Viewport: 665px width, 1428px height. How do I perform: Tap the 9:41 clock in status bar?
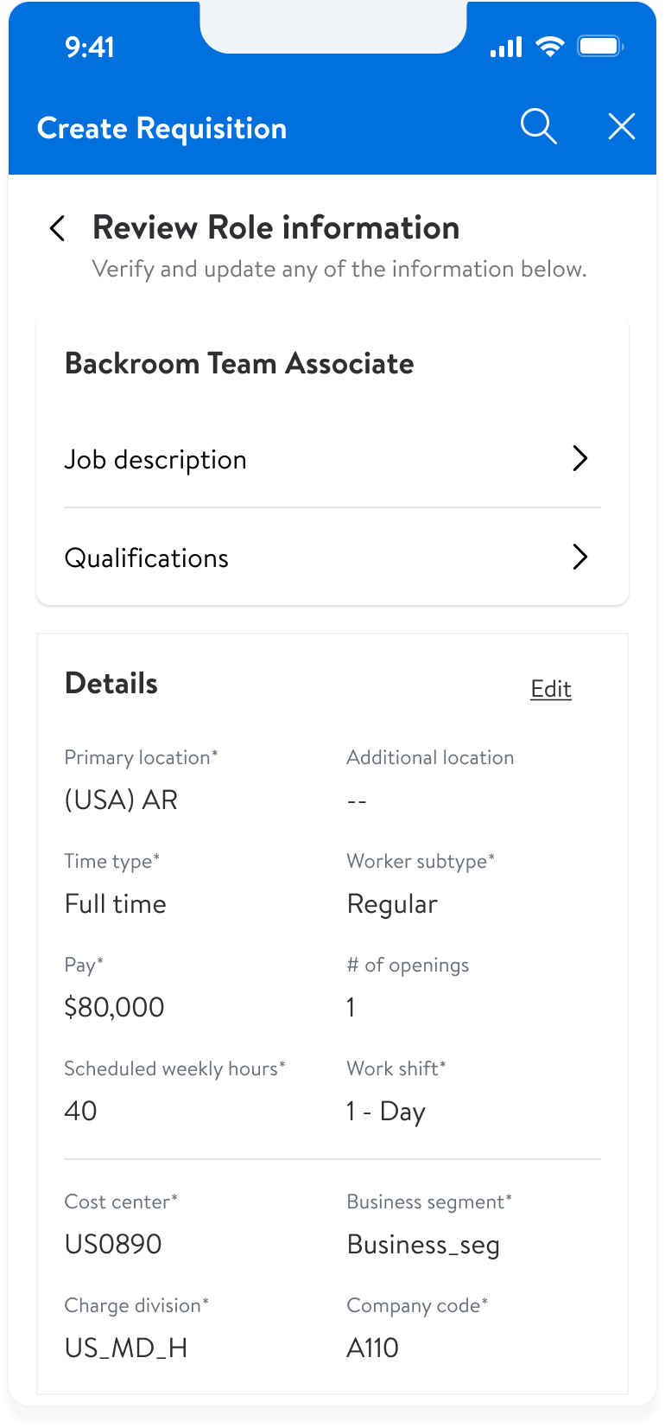pyautogui.click(x=90, y=47)
